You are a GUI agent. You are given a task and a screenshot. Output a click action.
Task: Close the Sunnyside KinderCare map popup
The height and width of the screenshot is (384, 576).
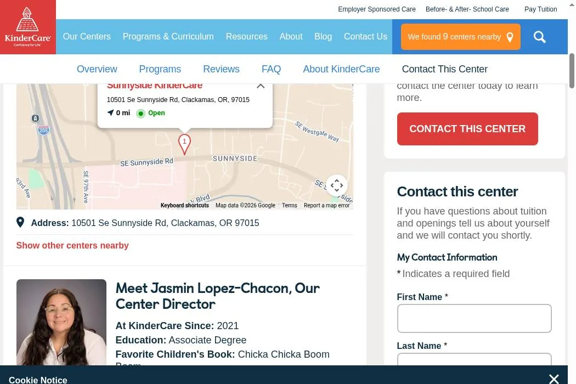click(x=261, y=86)
